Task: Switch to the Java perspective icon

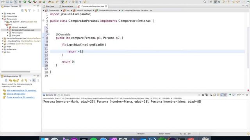Action: click(215, 2)
